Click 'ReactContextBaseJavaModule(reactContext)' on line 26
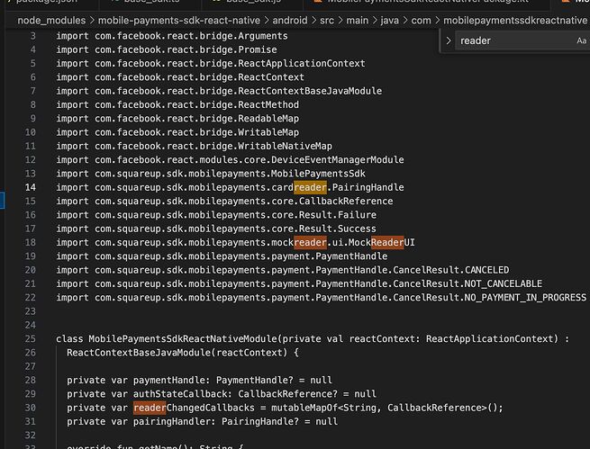 coord(177,353)
